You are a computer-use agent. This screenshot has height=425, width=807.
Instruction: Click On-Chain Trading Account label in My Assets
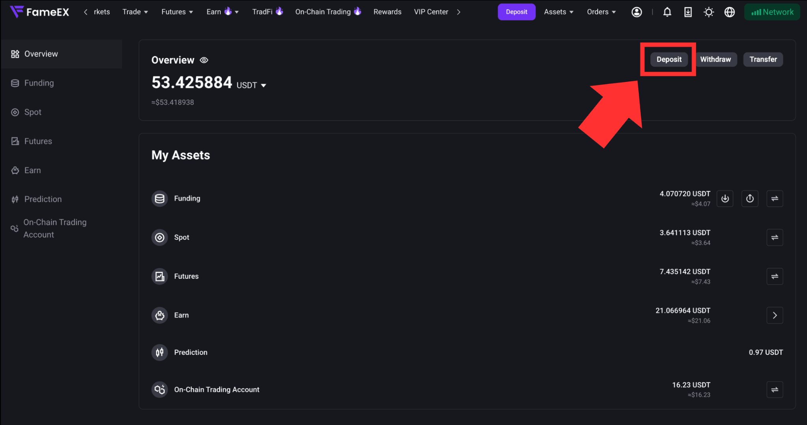click(217, 390)
